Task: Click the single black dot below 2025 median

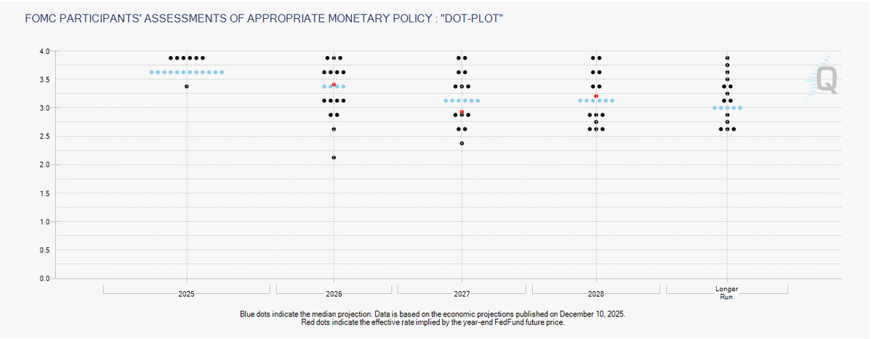Action: tap(187, 87)
